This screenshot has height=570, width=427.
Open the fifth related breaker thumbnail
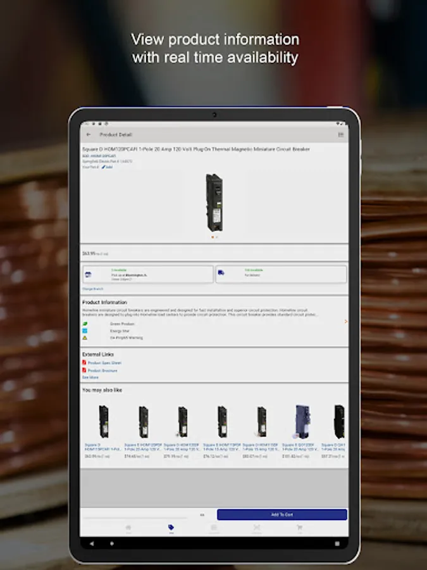[261, 422]
